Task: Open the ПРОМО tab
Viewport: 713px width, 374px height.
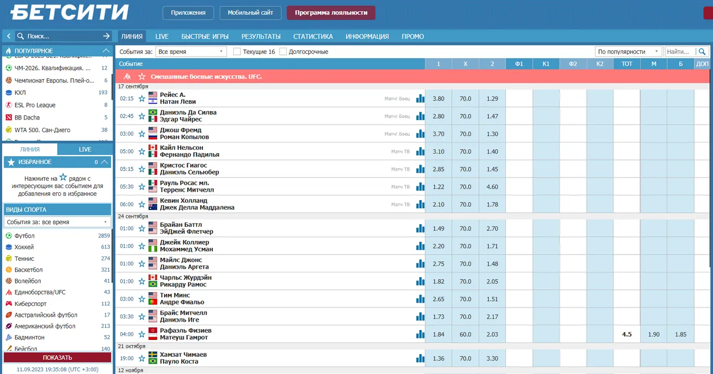Action: pos(413,36)
